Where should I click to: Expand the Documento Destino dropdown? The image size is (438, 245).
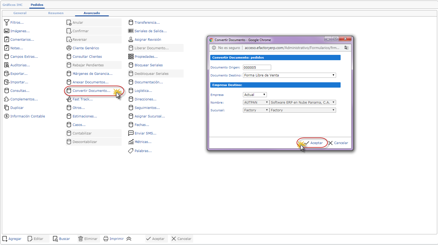coord(289,75)
